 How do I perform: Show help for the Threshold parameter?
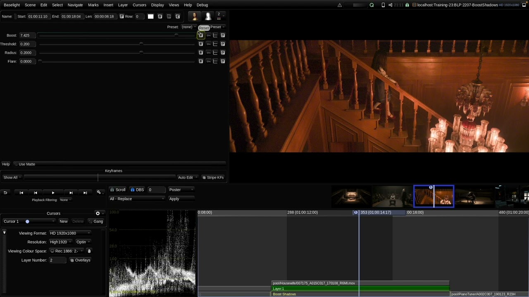pyautogui.click(x=223, y=44)
